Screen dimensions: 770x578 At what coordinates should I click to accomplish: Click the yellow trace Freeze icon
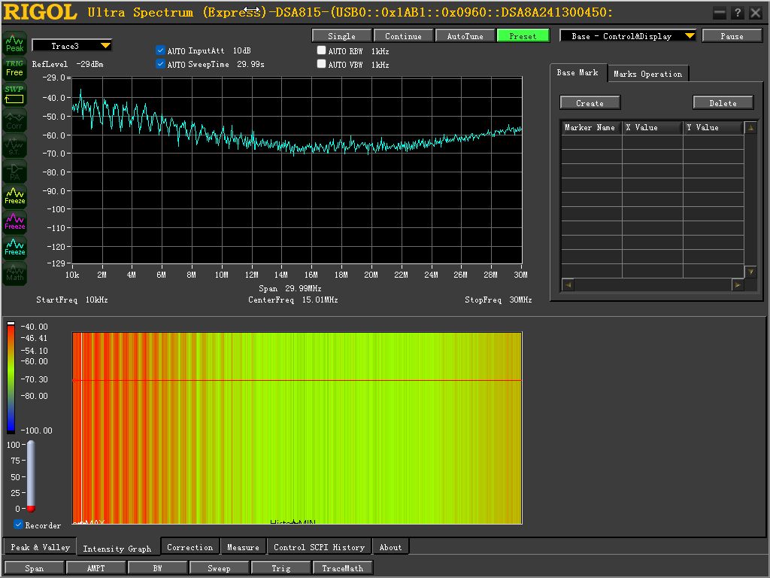pos(15,196)
